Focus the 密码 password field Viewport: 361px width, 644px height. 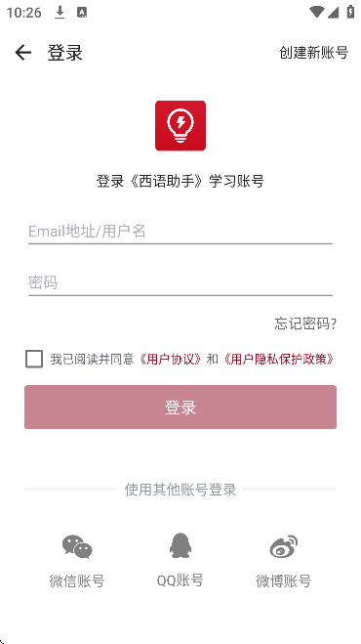[180, 283]
